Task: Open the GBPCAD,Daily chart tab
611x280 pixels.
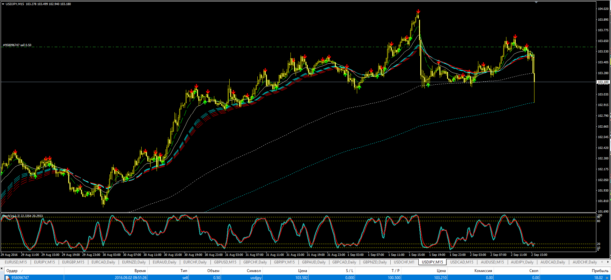Action: 344,262
